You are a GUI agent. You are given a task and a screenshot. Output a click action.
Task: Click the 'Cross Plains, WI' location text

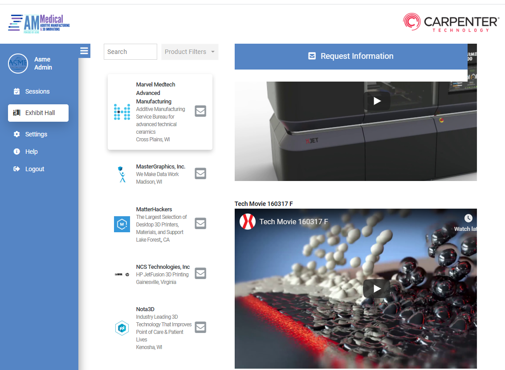point(153,140)
